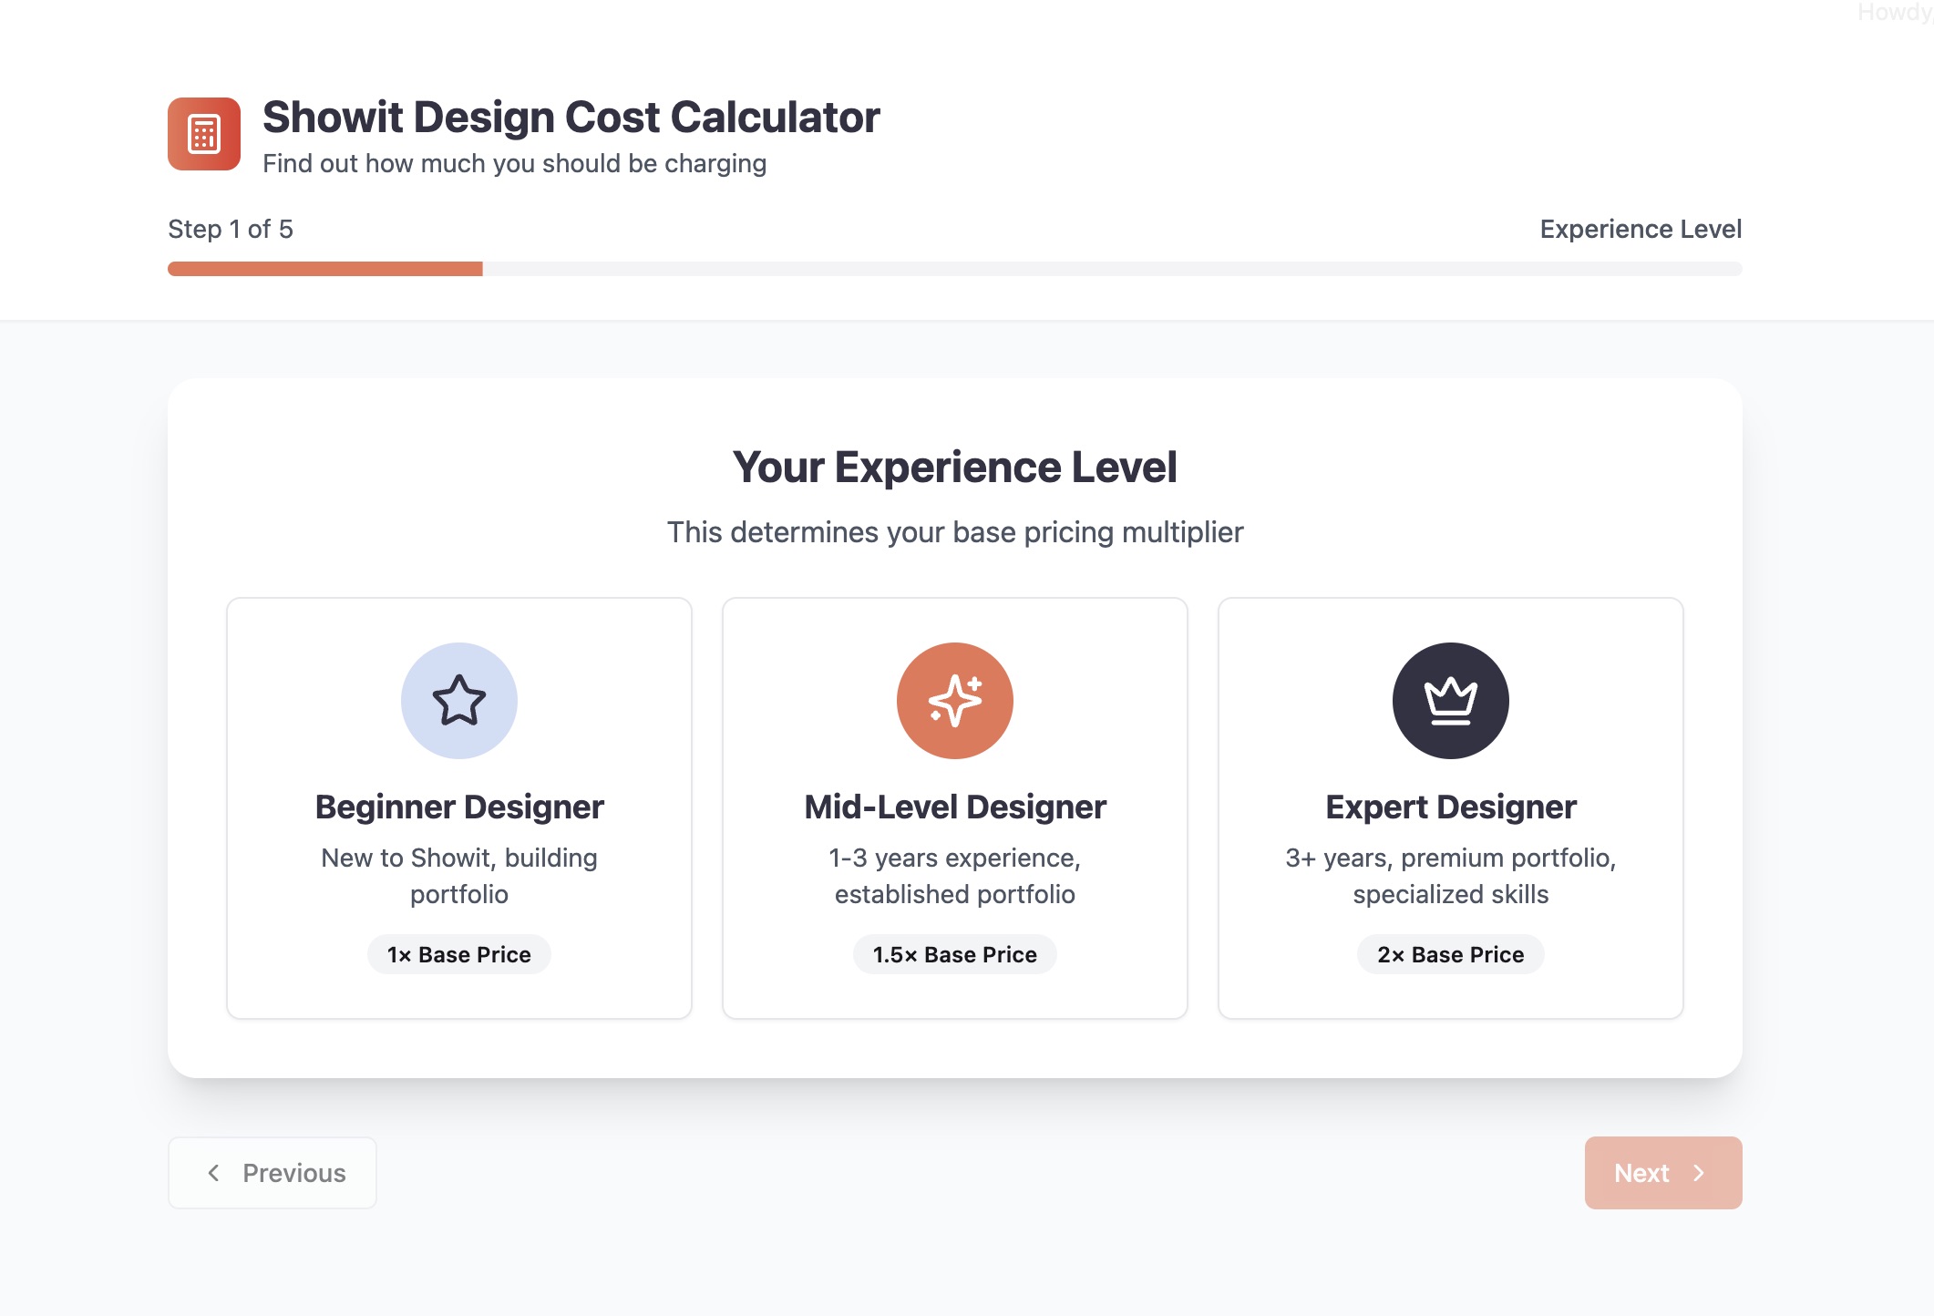The height and width of the screenshot is (1316, 1934).
Task: Click the 2× Base Price badge
Action: (x=1450, y=954)
